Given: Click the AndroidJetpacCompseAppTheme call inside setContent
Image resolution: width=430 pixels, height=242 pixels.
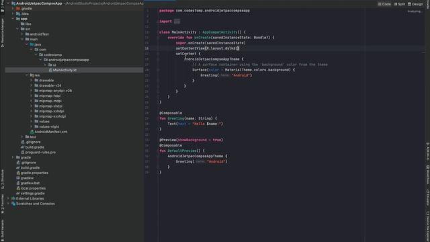Looking at the screenshot, I should pyautogui.click(x=212, y=59).
